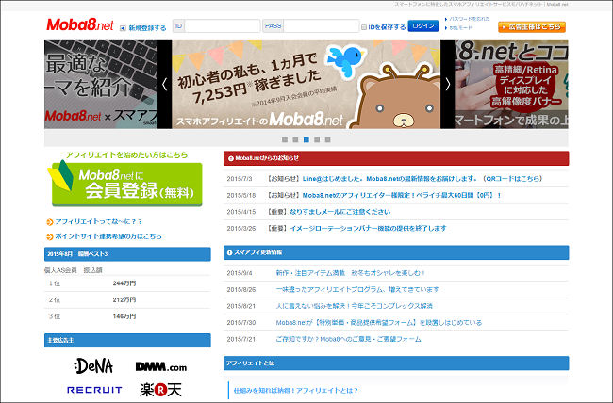Click the right Retina display banner slide

coord(511,84)
